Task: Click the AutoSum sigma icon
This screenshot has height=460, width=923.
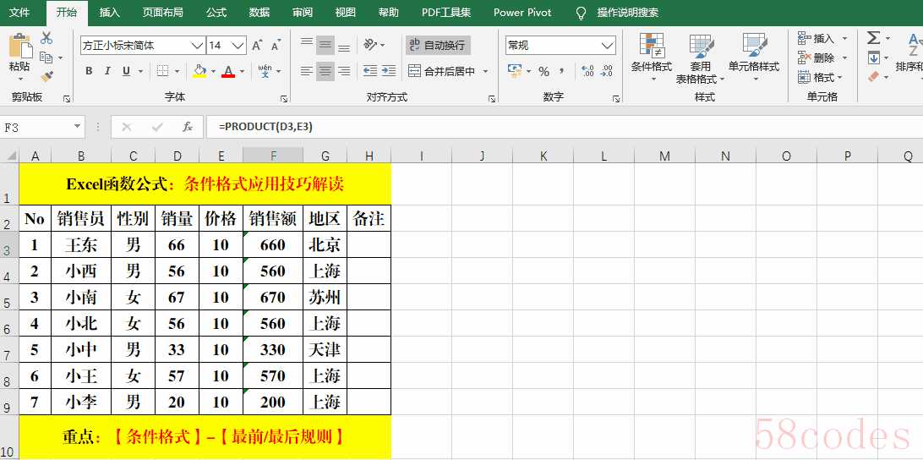Action: pos(873,38)
